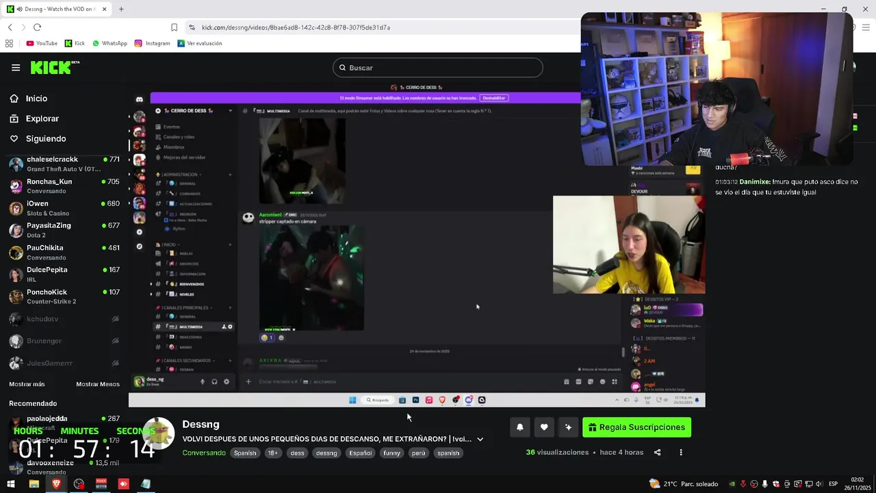876x493 pixels.
Task: Toggle notification bell for Dessng
Action: pyautogui.click(x=520, y=427)
